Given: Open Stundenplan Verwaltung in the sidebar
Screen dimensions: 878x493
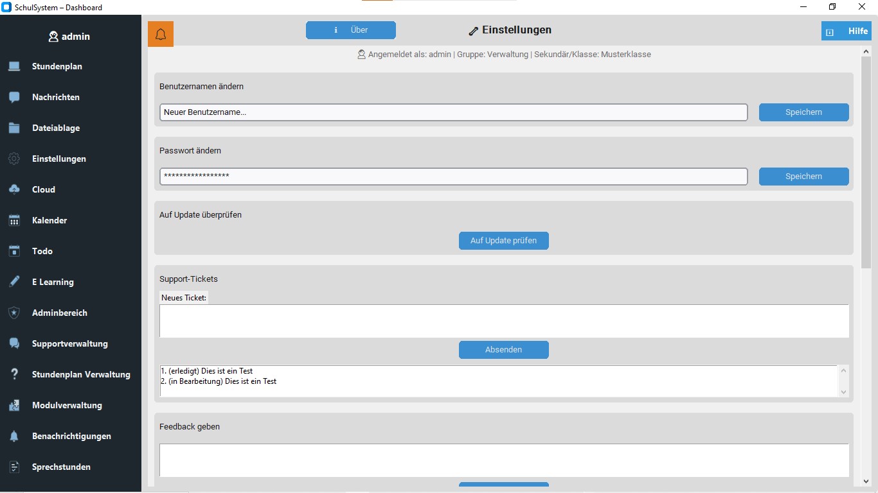Looking at the screenshot, I should (81, 374).
